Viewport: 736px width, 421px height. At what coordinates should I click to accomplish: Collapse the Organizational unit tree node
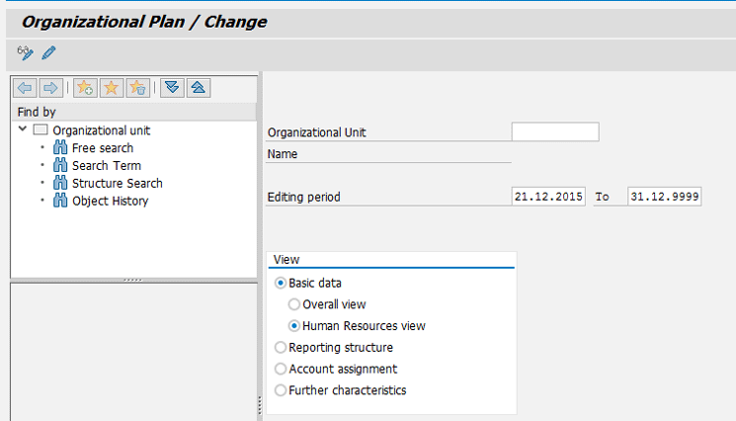pos(22,129)
